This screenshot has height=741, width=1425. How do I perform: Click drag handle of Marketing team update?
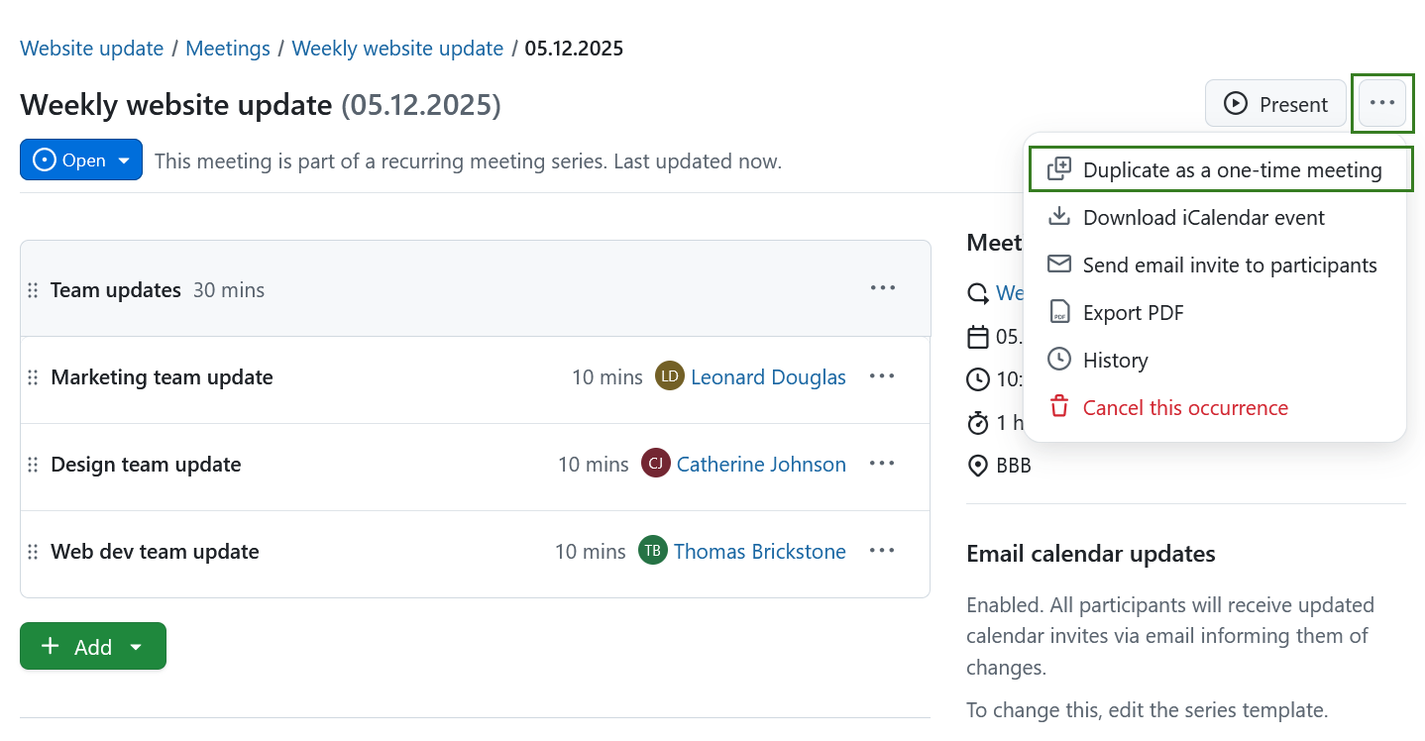point(33,377)
